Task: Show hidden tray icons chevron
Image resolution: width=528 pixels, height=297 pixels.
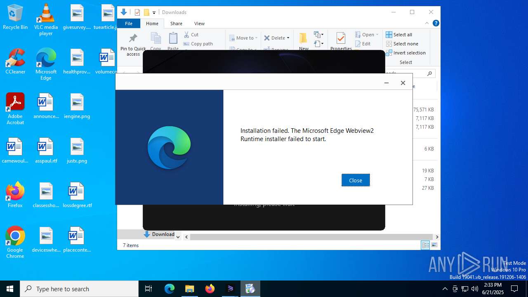Action: [445, 289]
